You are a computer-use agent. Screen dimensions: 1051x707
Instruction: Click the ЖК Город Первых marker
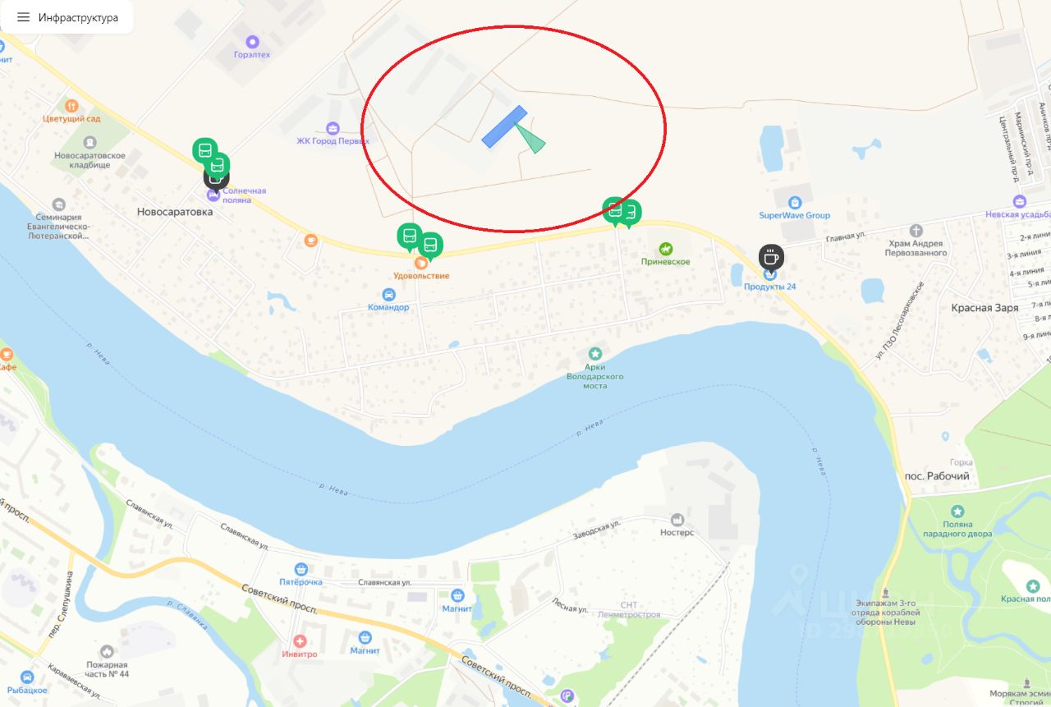click(333, 127)
